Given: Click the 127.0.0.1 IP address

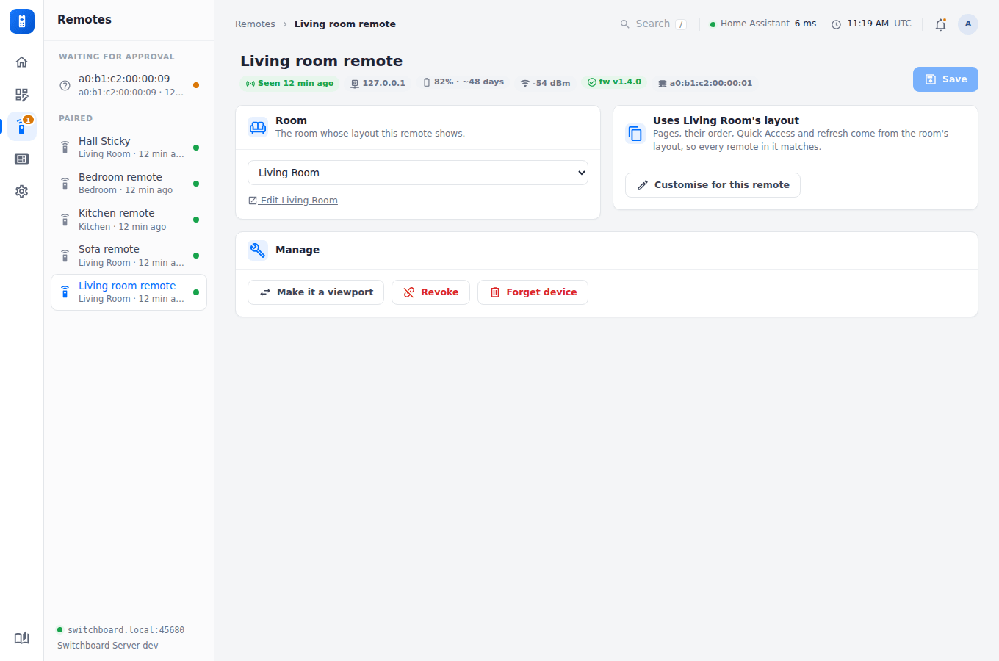Looking at the screenshot, I should click(x=378, y=83).
